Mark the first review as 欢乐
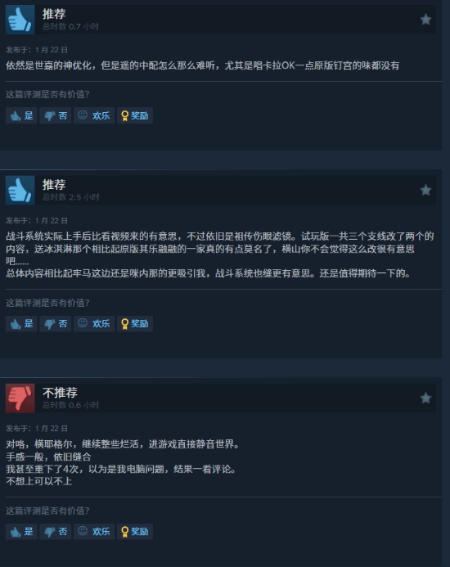Image resolution: width=450 pixels, height=567 pixels. coord(94,115)
